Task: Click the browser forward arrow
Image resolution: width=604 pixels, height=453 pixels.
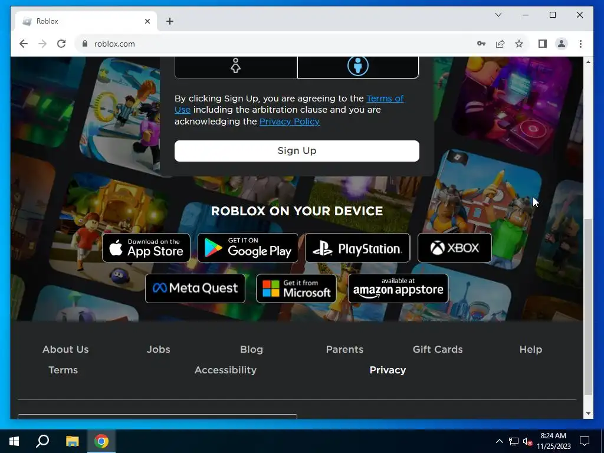Action: (x=42, y=44)
